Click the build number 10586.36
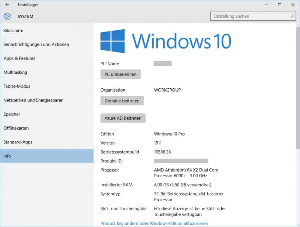 pos(162,152)
